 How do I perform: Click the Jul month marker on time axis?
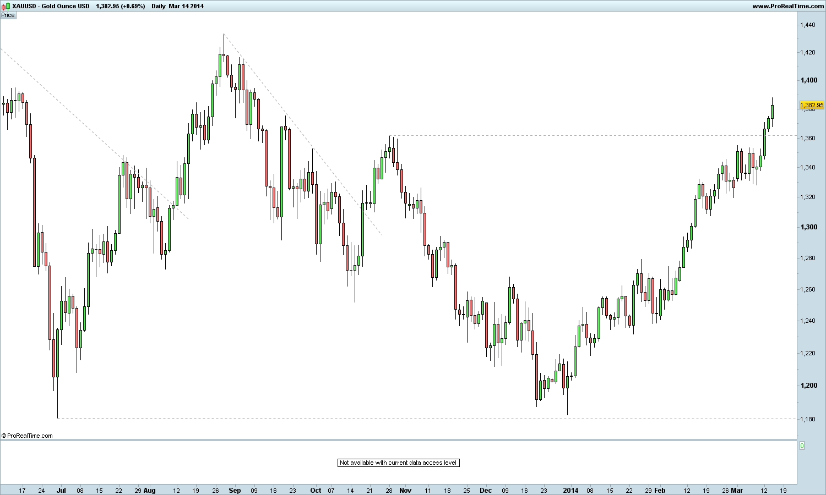pyautogui.click(x=61, y=490)
